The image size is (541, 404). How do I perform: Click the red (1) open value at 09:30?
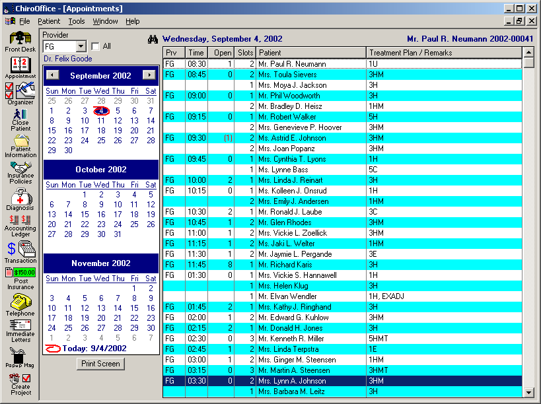(228, 138)
